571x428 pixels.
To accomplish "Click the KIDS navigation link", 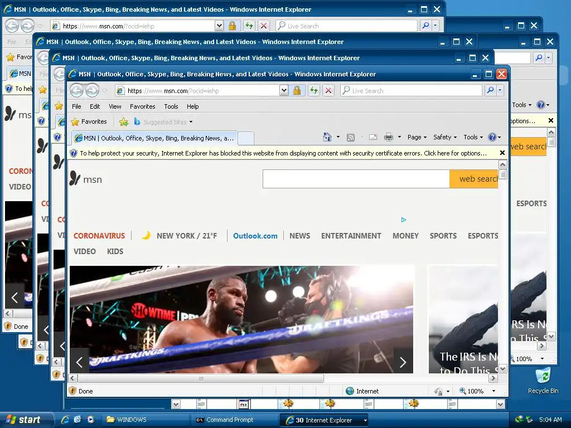I will [115, 251].
